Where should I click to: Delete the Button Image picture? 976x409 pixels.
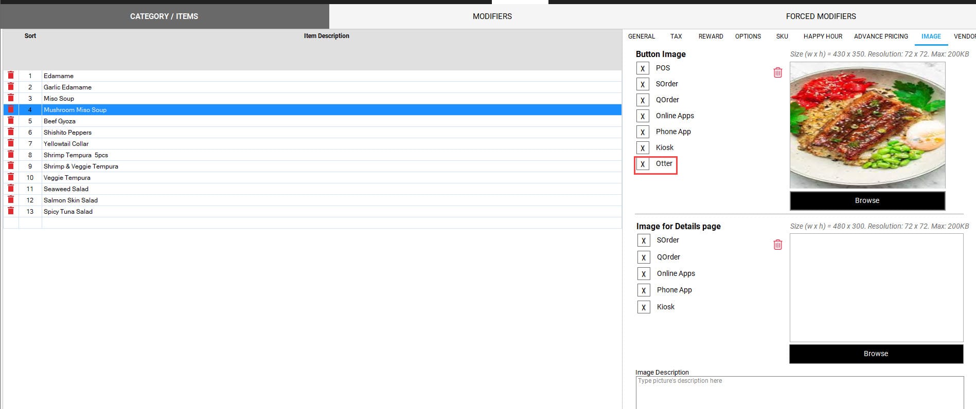(x=777, y=73)
